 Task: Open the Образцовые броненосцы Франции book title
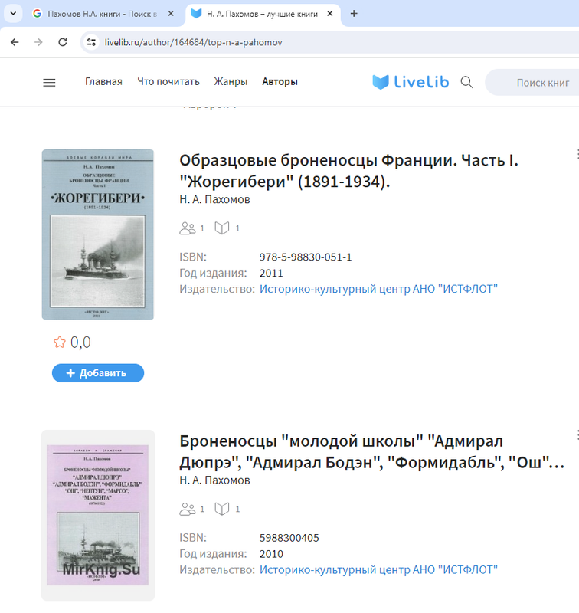348,171
